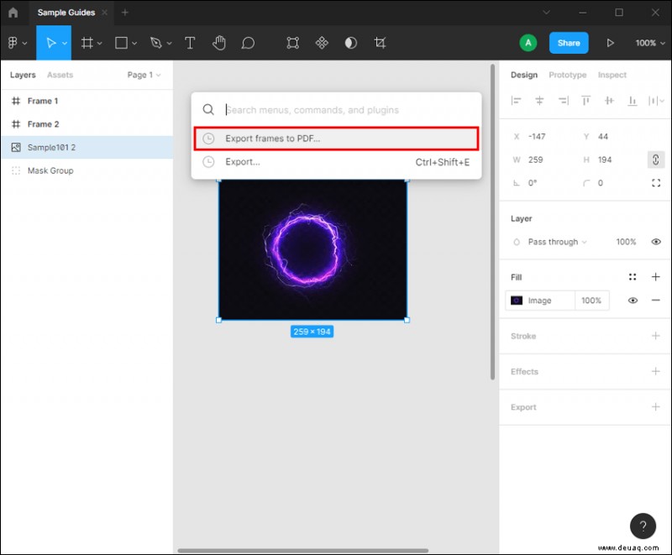
Task: Click the Present play button
Action: pos(611,43)
